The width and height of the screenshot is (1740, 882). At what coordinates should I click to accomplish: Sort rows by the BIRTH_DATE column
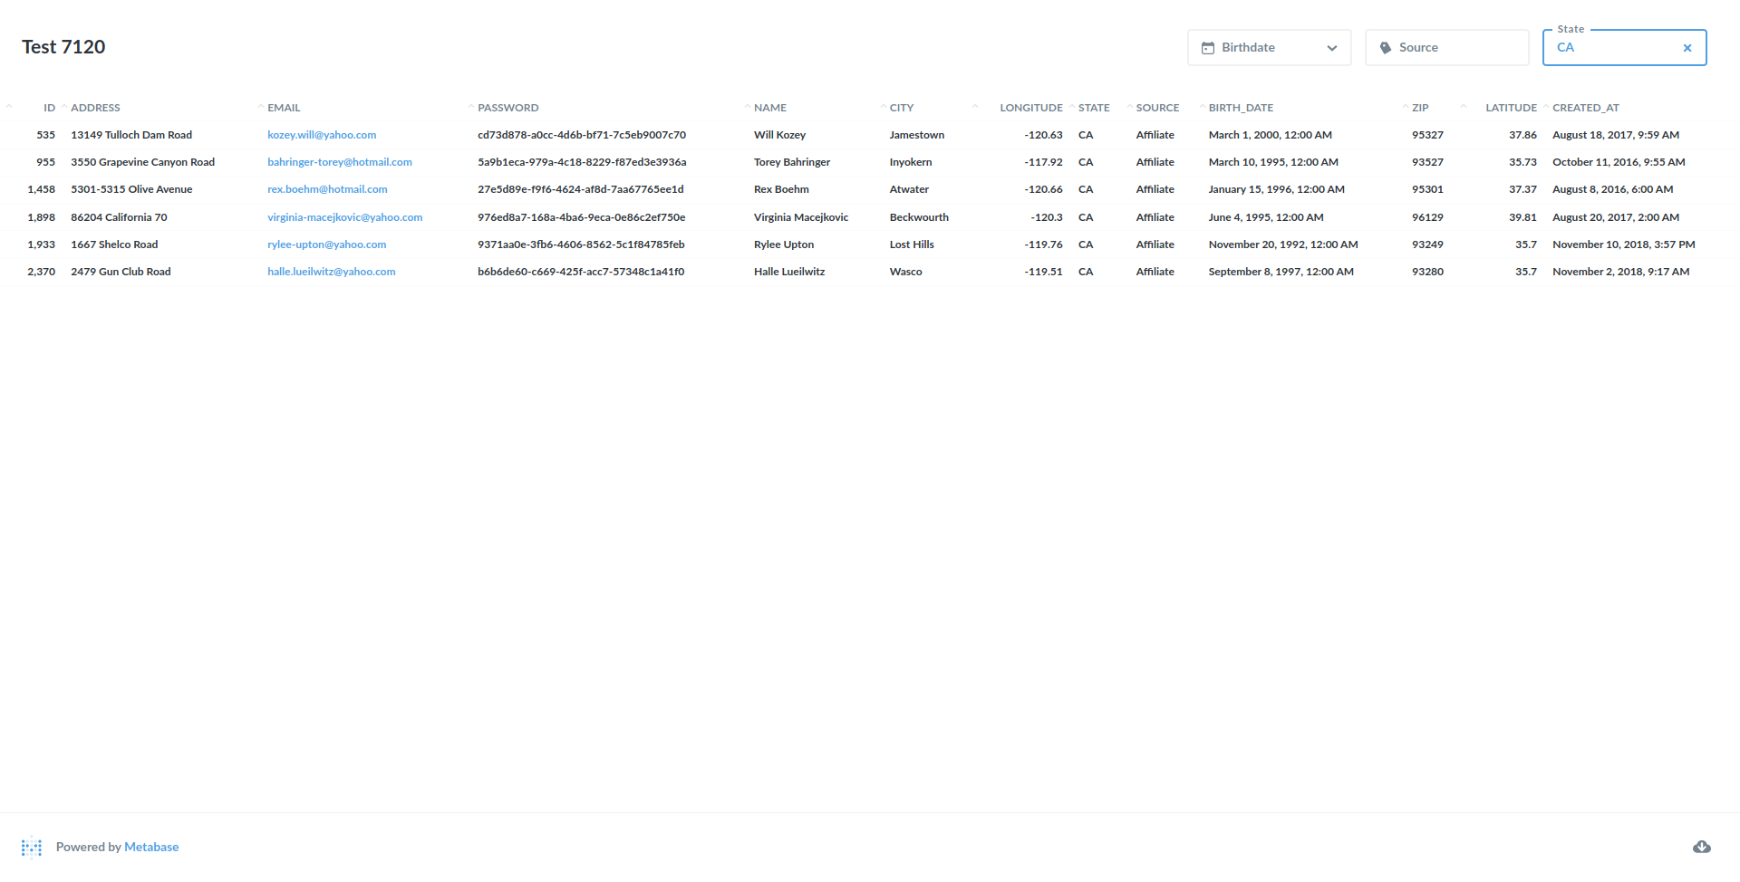pyautogui.click(x=1240, y=107)
